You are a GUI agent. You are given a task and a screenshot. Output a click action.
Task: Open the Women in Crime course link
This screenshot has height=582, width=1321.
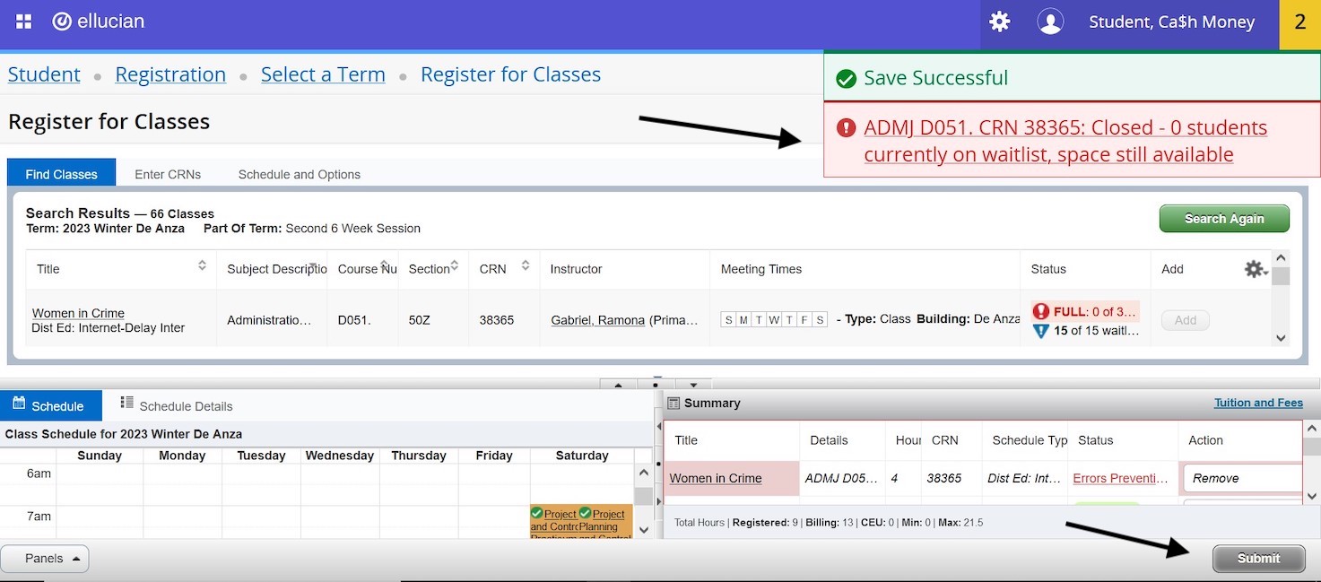click(77, 313)
